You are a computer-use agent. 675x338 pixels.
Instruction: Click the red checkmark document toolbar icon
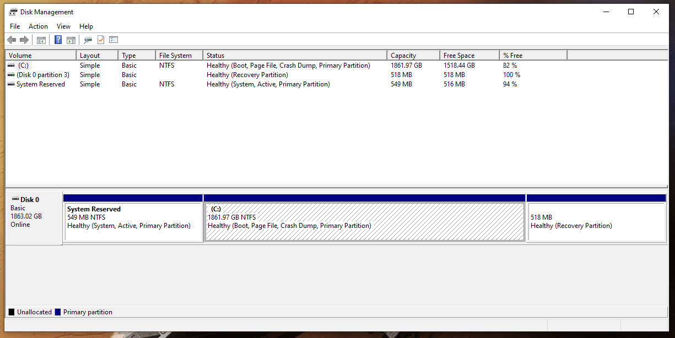click(x=100, y=40)
